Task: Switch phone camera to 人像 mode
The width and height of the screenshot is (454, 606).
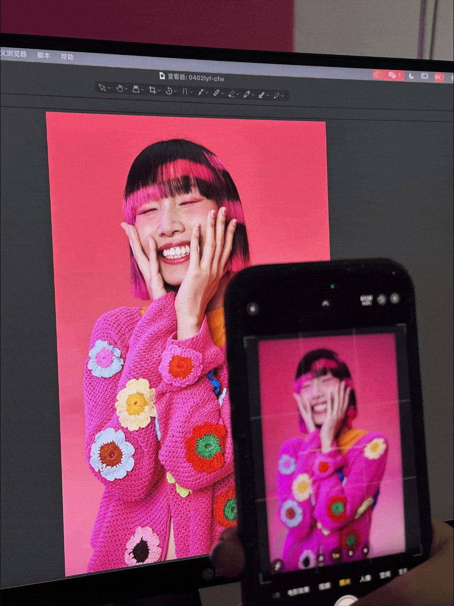Action: point(365,579)
